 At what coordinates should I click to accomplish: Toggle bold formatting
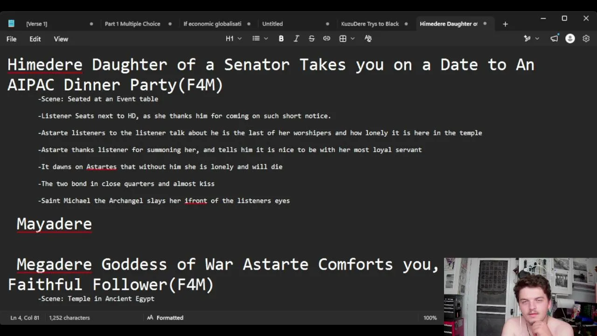point(281,39)
